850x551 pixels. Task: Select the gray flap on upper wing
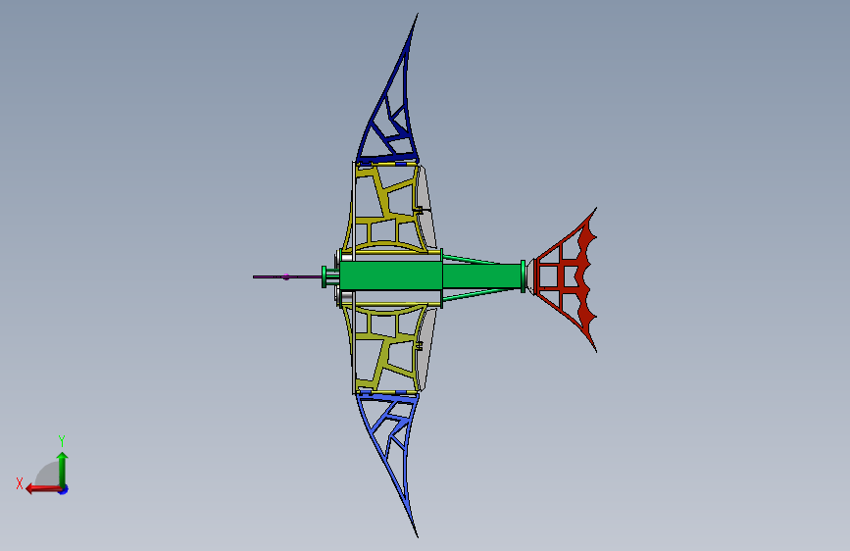click(426, 209)
